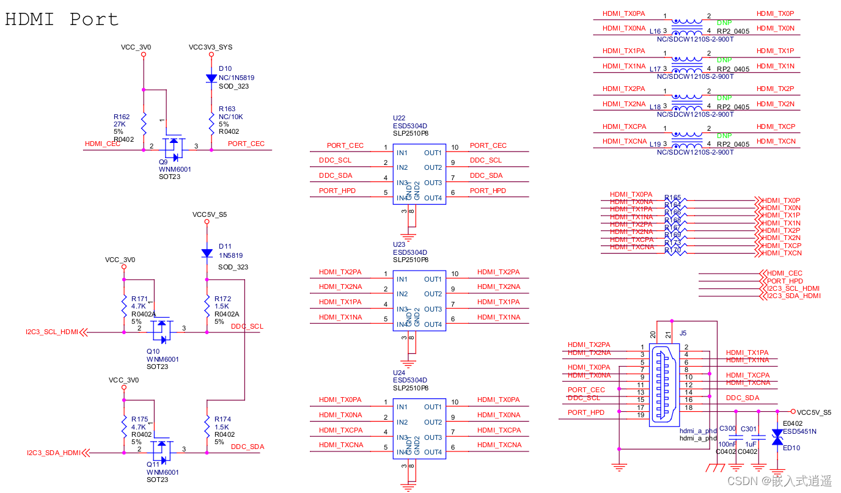
Task: Click the Q9 MOSFET transistor symbol
Action: pyautogui.click(x=174, y=147)
